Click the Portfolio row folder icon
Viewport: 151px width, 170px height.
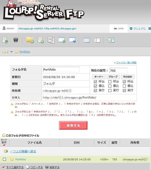(12, 159)
